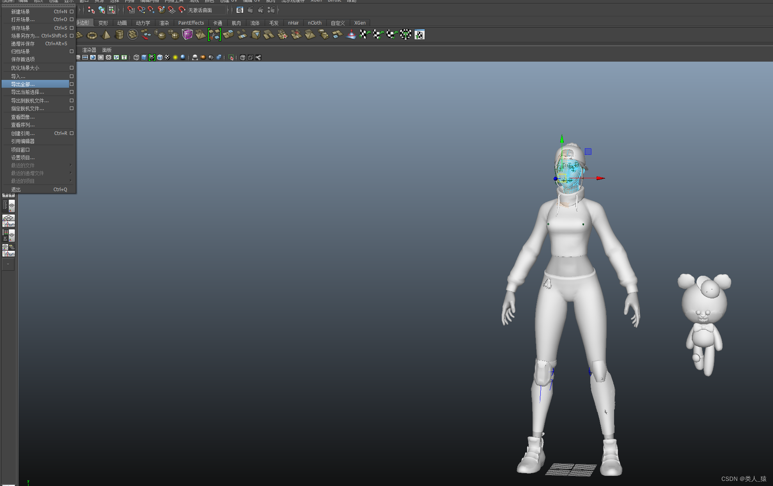
Task: Click the option box next to 导入
Action: point(71,76)
